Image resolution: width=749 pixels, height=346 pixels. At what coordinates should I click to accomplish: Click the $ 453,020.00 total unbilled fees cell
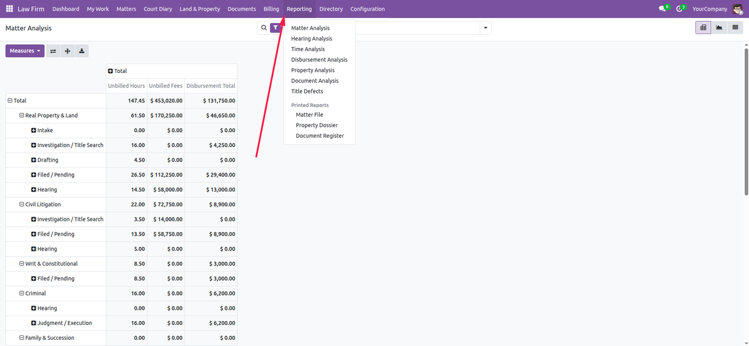click(x=166, y=100)
